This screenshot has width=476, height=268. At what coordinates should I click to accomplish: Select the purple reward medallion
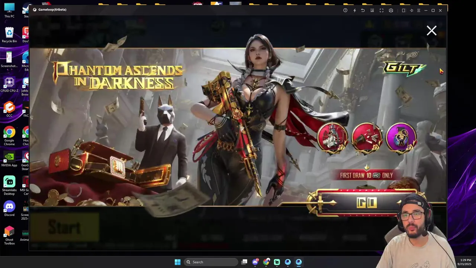coord(401,137)
